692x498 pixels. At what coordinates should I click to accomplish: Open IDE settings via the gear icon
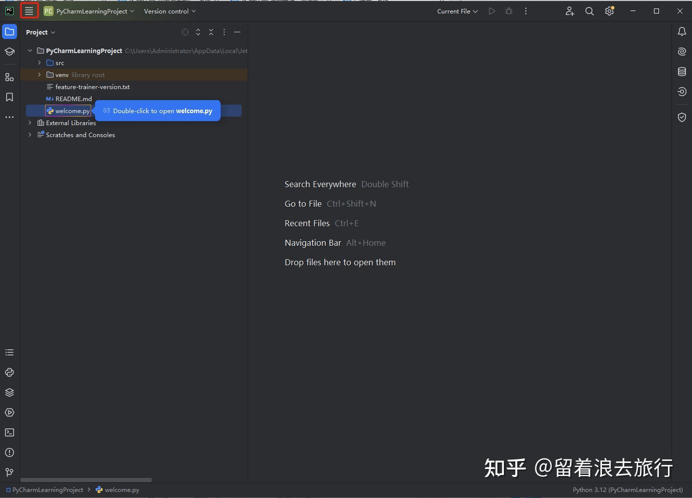[609, 11]
